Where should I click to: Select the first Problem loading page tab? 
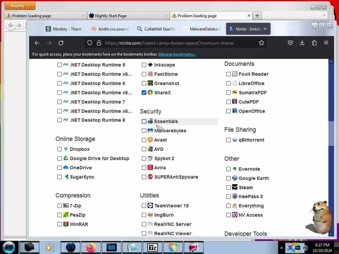[45, 16]
